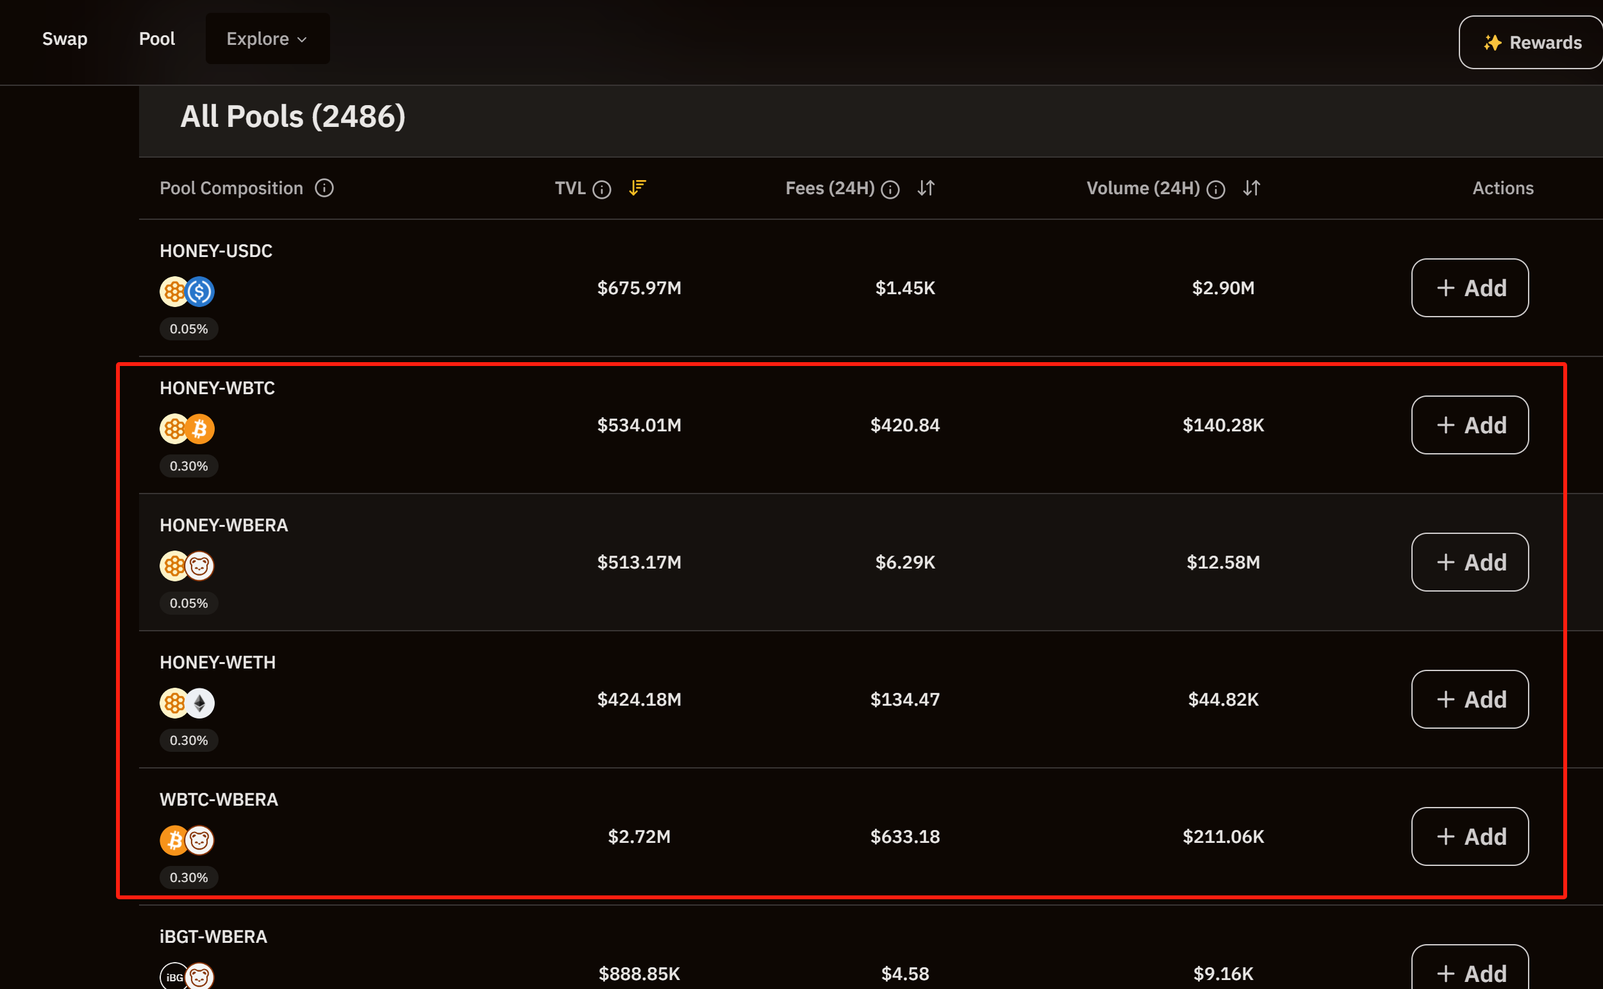Image resolution: width=1603 pixels, height=989 pixels.
Task: Open the iBGT-WBERA pool row
Action: pos(213,936)
